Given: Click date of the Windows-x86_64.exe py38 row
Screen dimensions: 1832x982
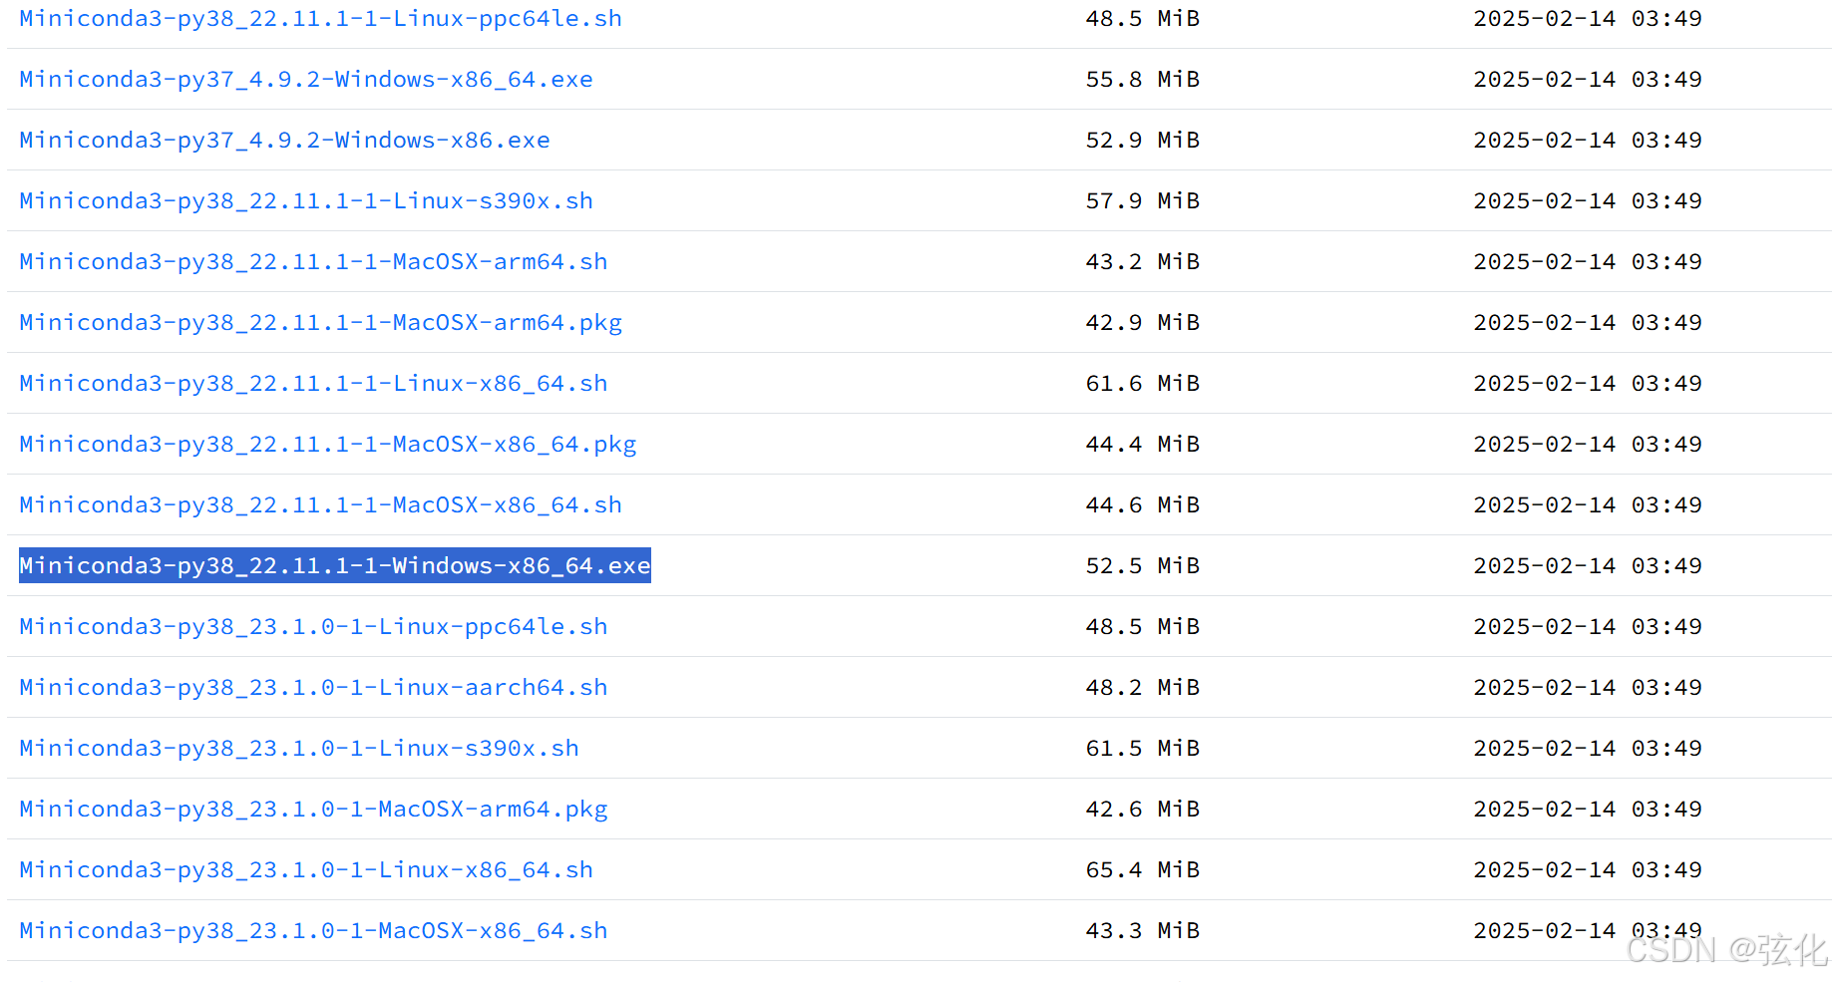Looking at the screenshot, I should click(x=1588, y=566).
